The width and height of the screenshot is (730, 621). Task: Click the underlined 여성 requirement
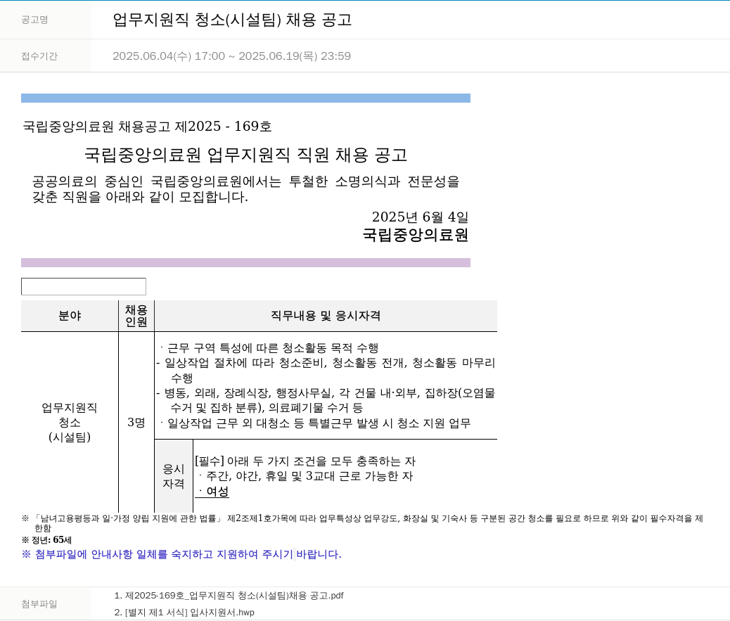pyautogui.click(x=213, y=492)
